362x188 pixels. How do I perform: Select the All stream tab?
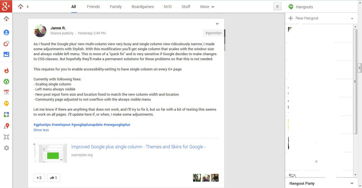point(74,7)
